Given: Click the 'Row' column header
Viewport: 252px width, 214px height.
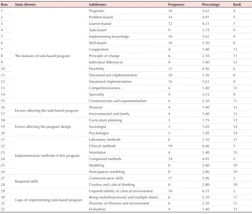Looking at the screenshot, I should pos(4,5).
